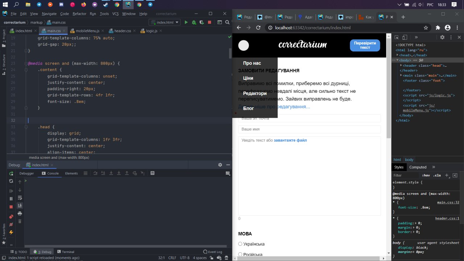The image size is (464, 261).
Task: Select the Українська radio button
Action: (x=240, y=244)
